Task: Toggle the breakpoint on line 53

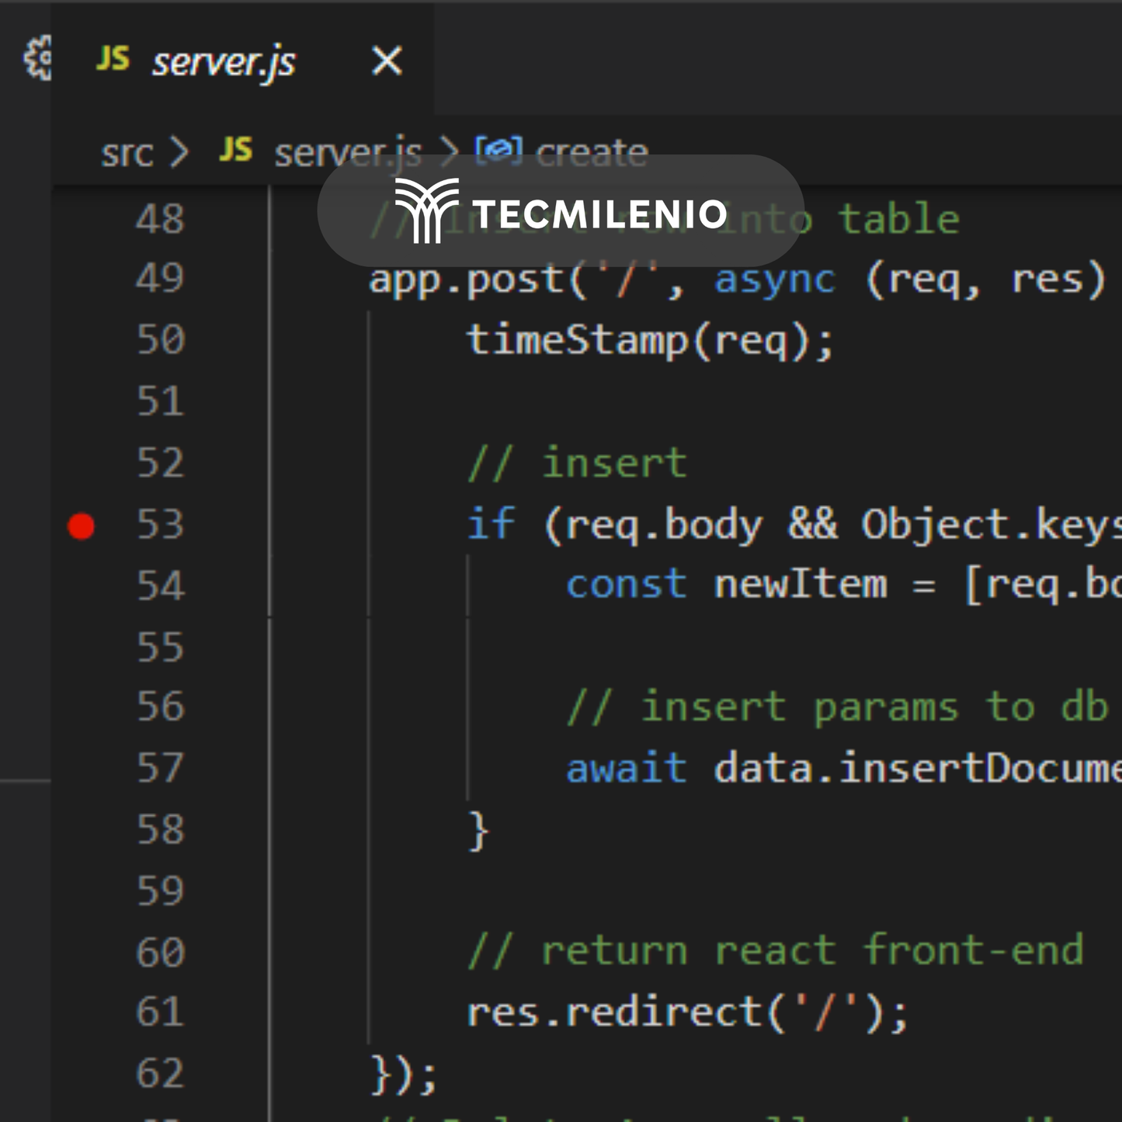Action: 81,526
